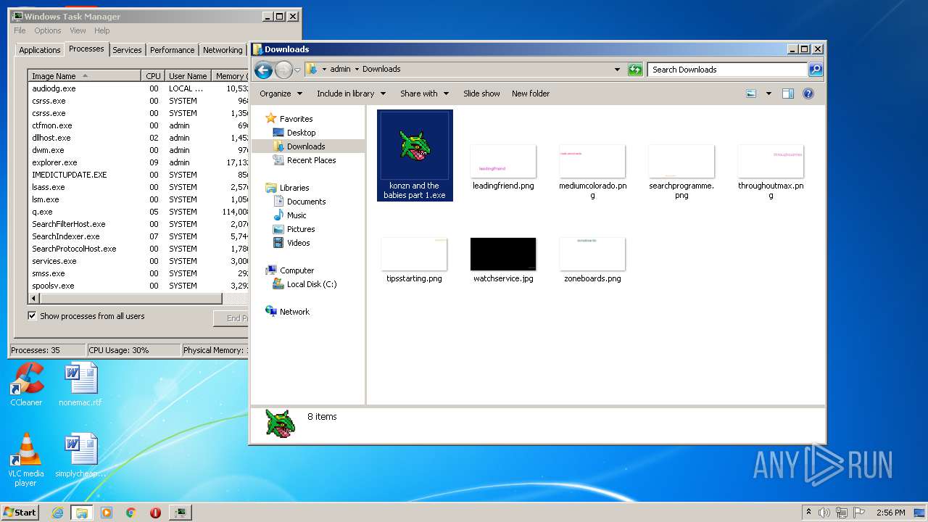Open Network in navigation pane
The width and height of the screenshot is (928, 522).
coord(294,312)
